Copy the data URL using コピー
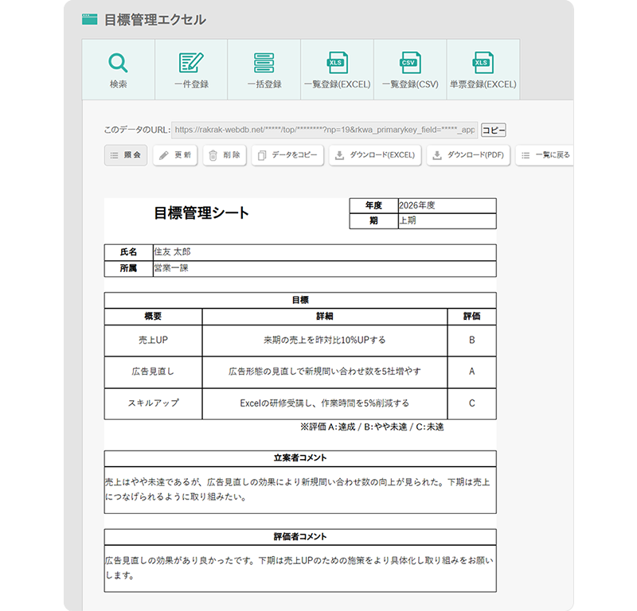The image size is (637, 611). (492, 128)
